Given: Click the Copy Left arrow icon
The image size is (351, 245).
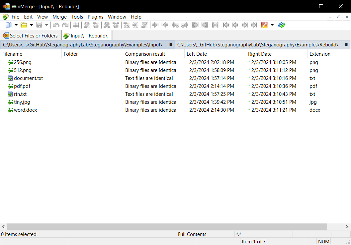Looking at the screenshot, I should pyautogui.click(x=165, y=25).
